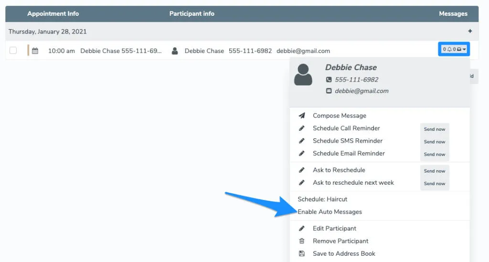489x262 pixels.
Task: Click the Appointment Info column header
Action: coord(53,14)
